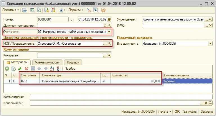This screenshot has height=116, width=216.
Task: Click the Количество column header
Action: point(136,75)
